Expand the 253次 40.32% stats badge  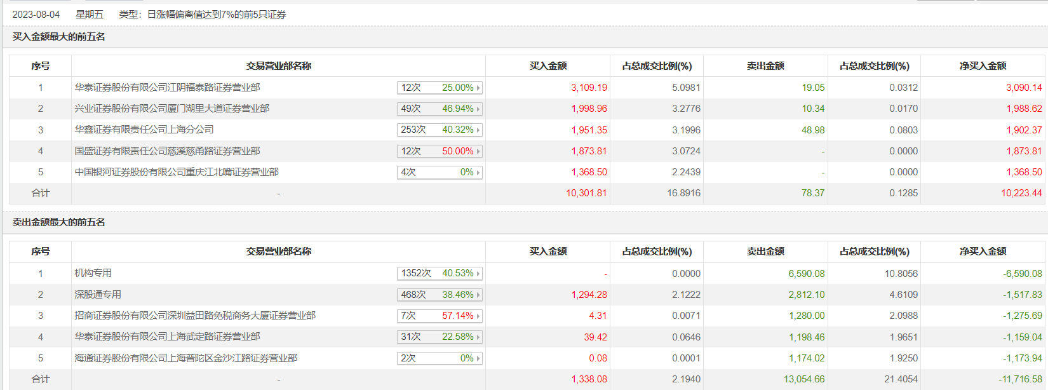pos(440,130)
